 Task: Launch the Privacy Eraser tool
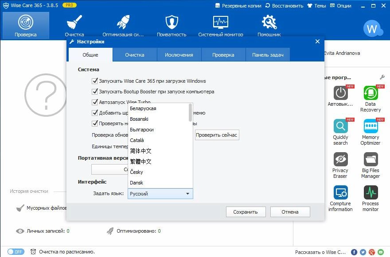(340, 165)
